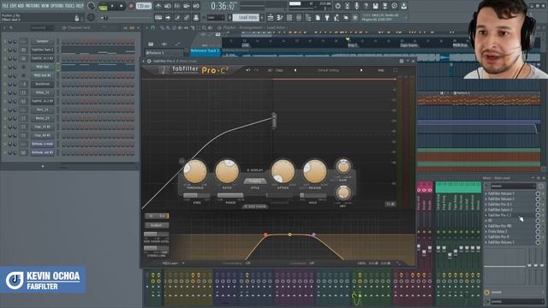This screenshot has width=548, height=308.
Task: Mute the BassDrum channel LED
Action: pos(5,84)
